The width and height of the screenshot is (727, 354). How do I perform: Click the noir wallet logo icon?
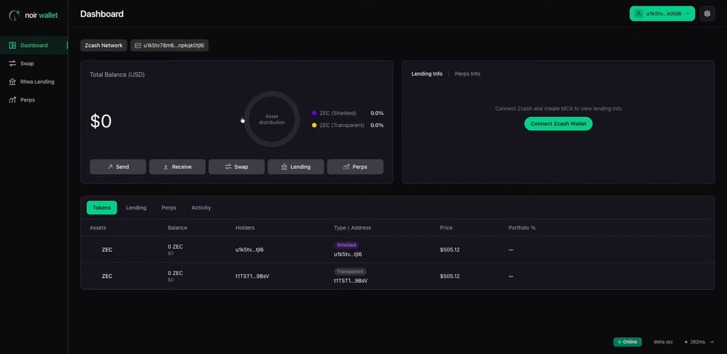(15, 15)
